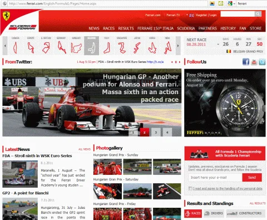Open the HISTORY menu

pos(228,28)
